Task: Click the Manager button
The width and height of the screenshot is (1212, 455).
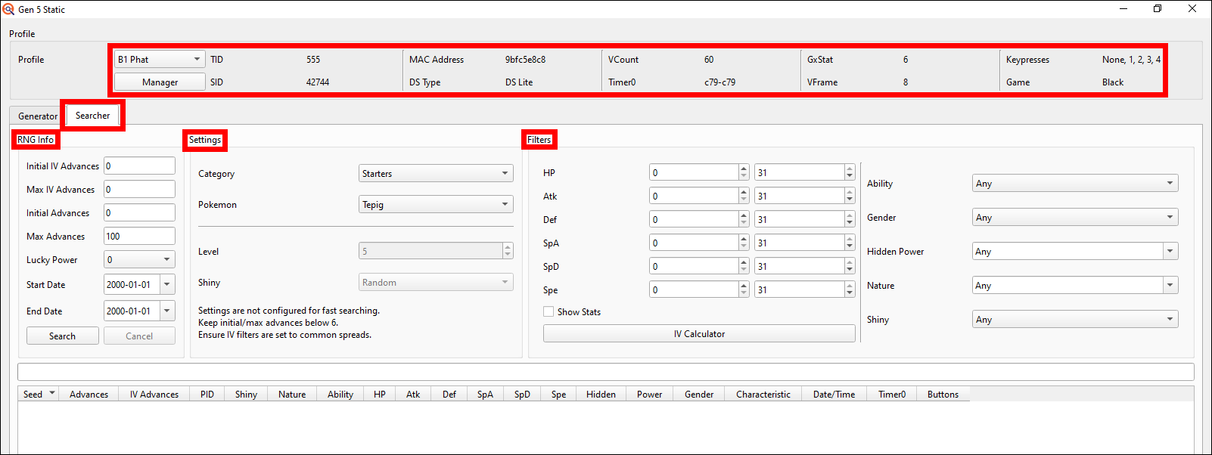Action: [x=160, y=82]
